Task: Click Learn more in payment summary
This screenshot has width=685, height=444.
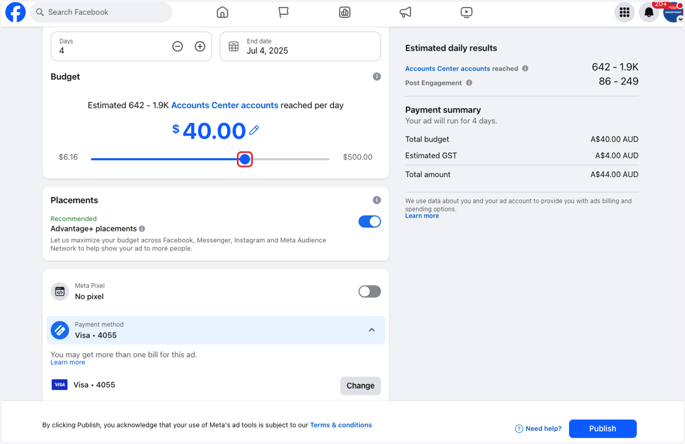Action: coord(422,216)
